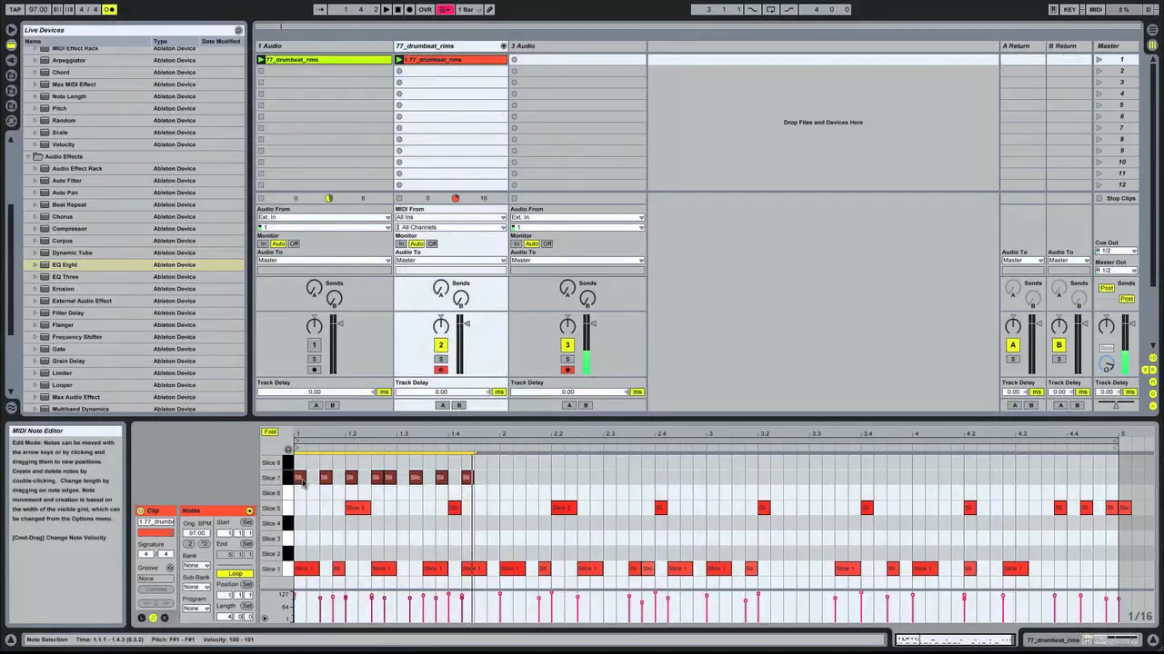Arm track 3 Audio for recording

[x=567, y=370]
